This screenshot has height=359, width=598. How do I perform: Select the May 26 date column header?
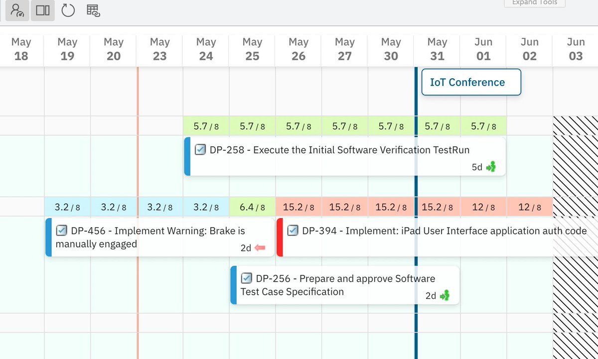point(299,49)
